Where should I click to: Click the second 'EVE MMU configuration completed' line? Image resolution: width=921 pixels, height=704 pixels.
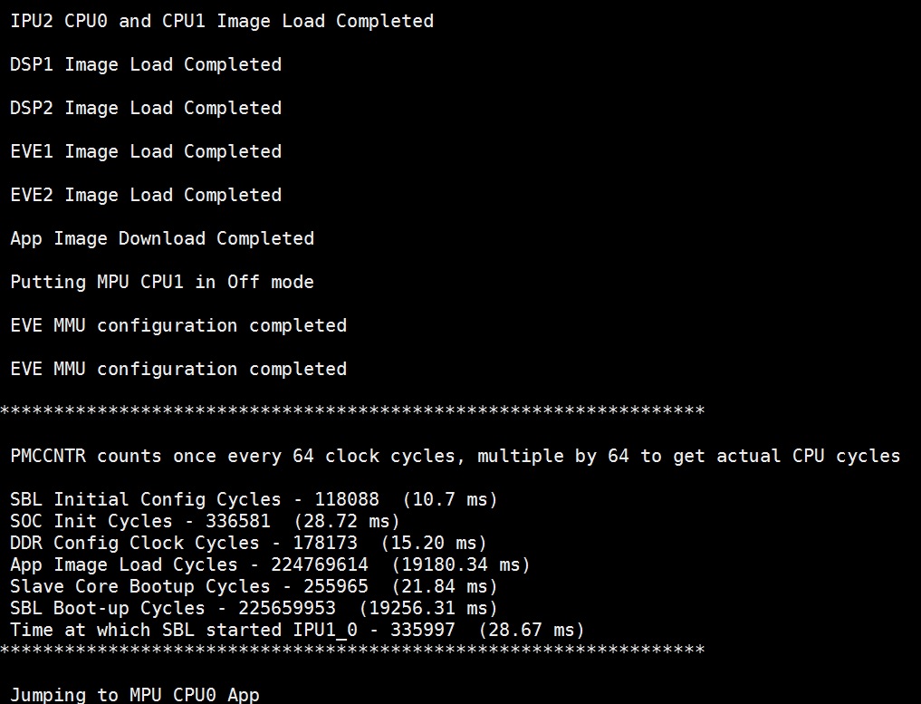[x=178, y=369]
